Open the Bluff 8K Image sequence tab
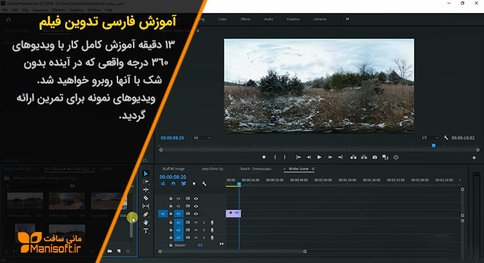Viewport: 484px width, 263px height. (174, 169)
